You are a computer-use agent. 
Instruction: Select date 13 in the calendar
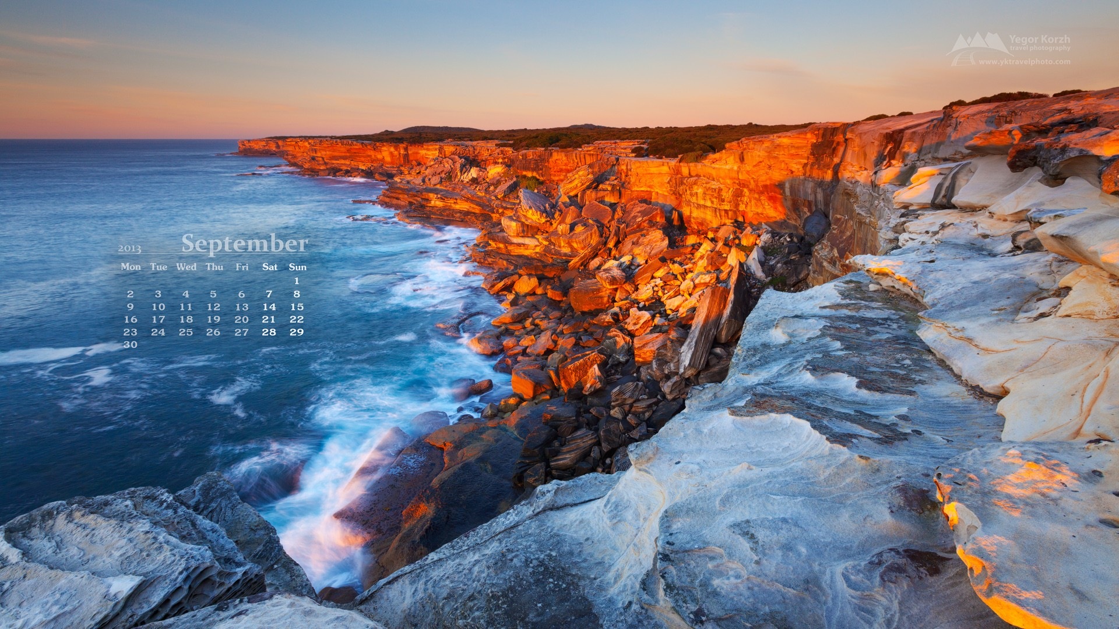point(241,307)
